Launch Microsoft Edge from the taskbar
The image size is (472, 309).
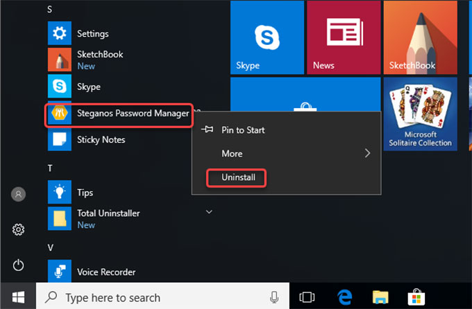[x=344, y=297]
